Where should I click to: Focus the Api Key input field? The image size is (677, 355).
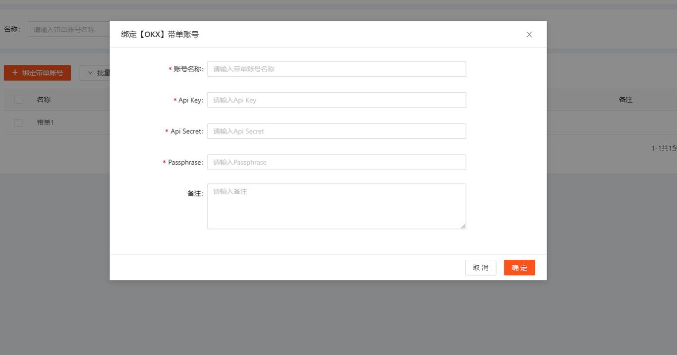(337, 100)
